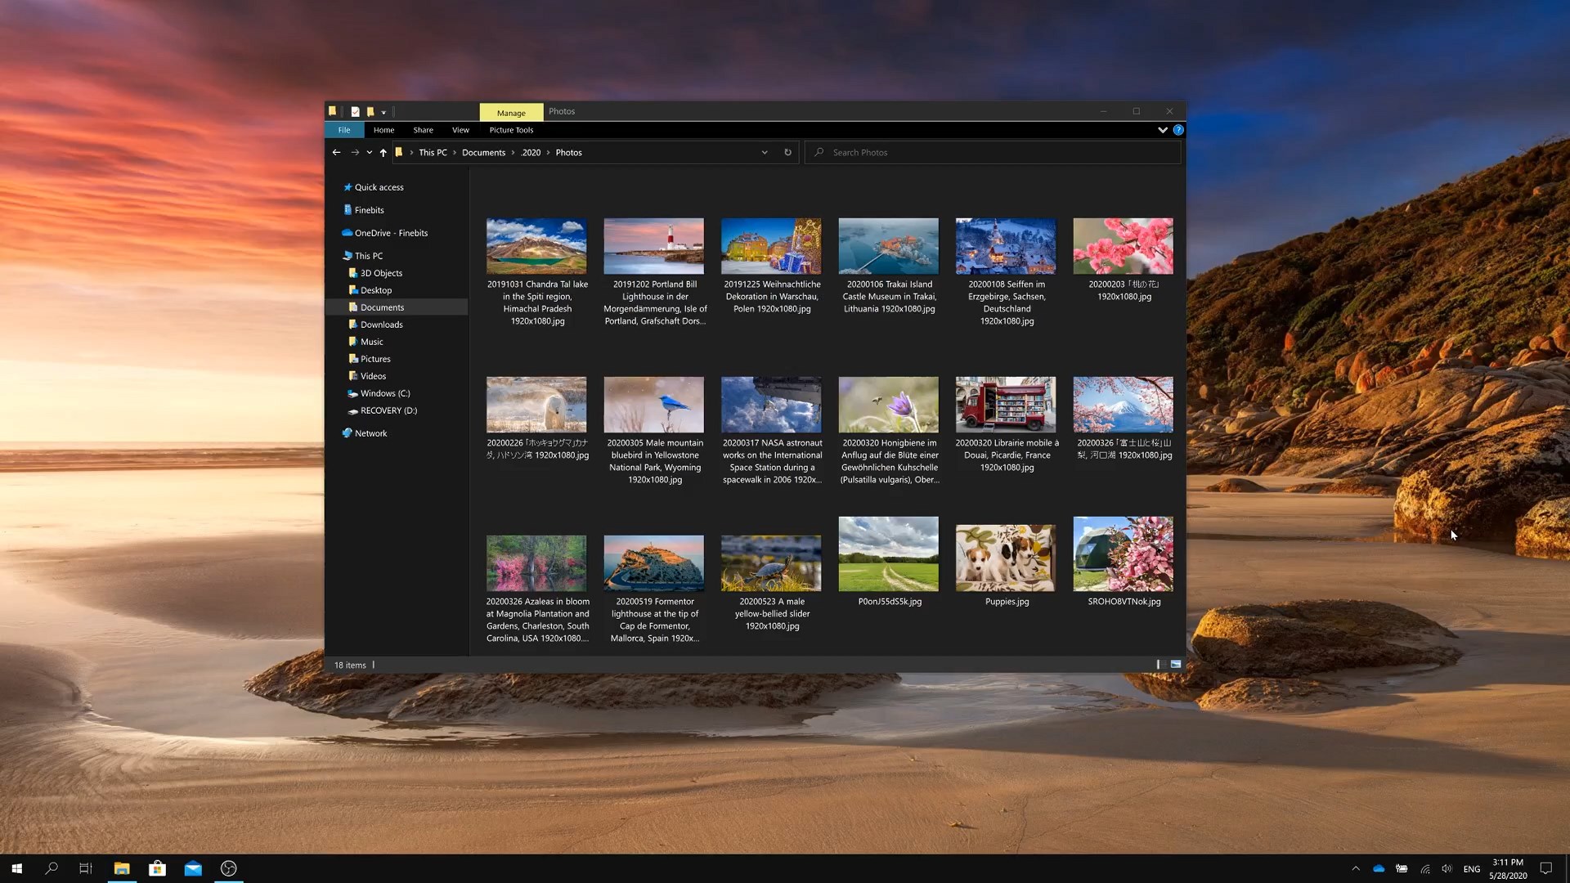
Task: Go up one folder level
Action: [383, 152]
